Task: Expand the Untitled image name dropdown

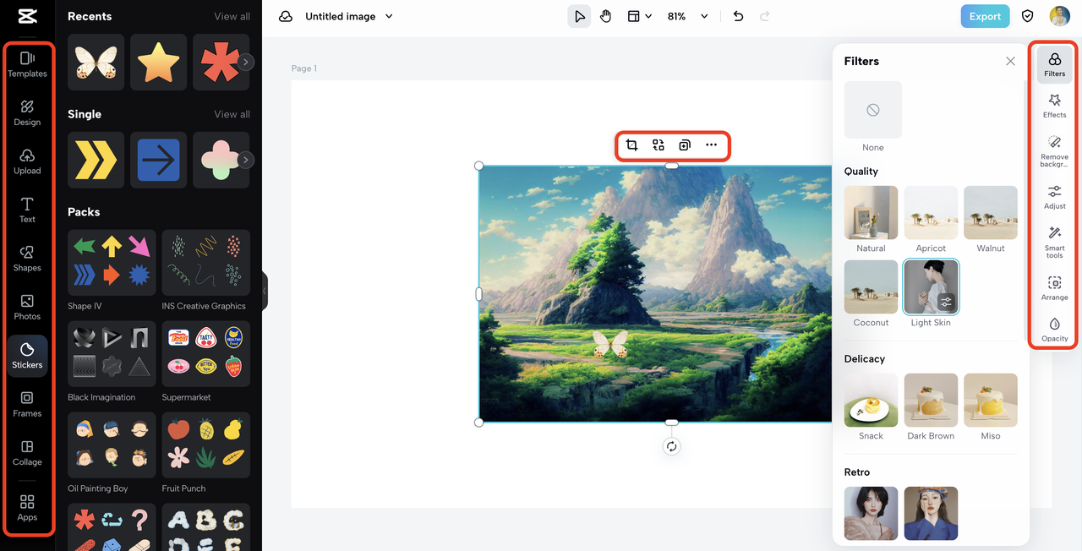Action: coord(389,16)
